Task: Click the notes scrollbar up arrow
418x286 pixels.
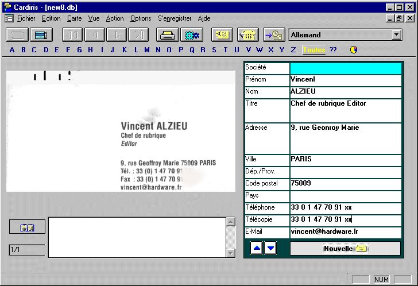Action: [x=231, y=222]
